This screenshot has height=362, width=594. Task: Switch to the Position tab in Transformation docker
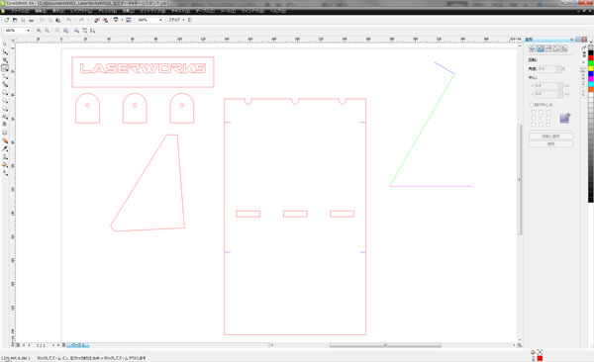tap(533, 48)
